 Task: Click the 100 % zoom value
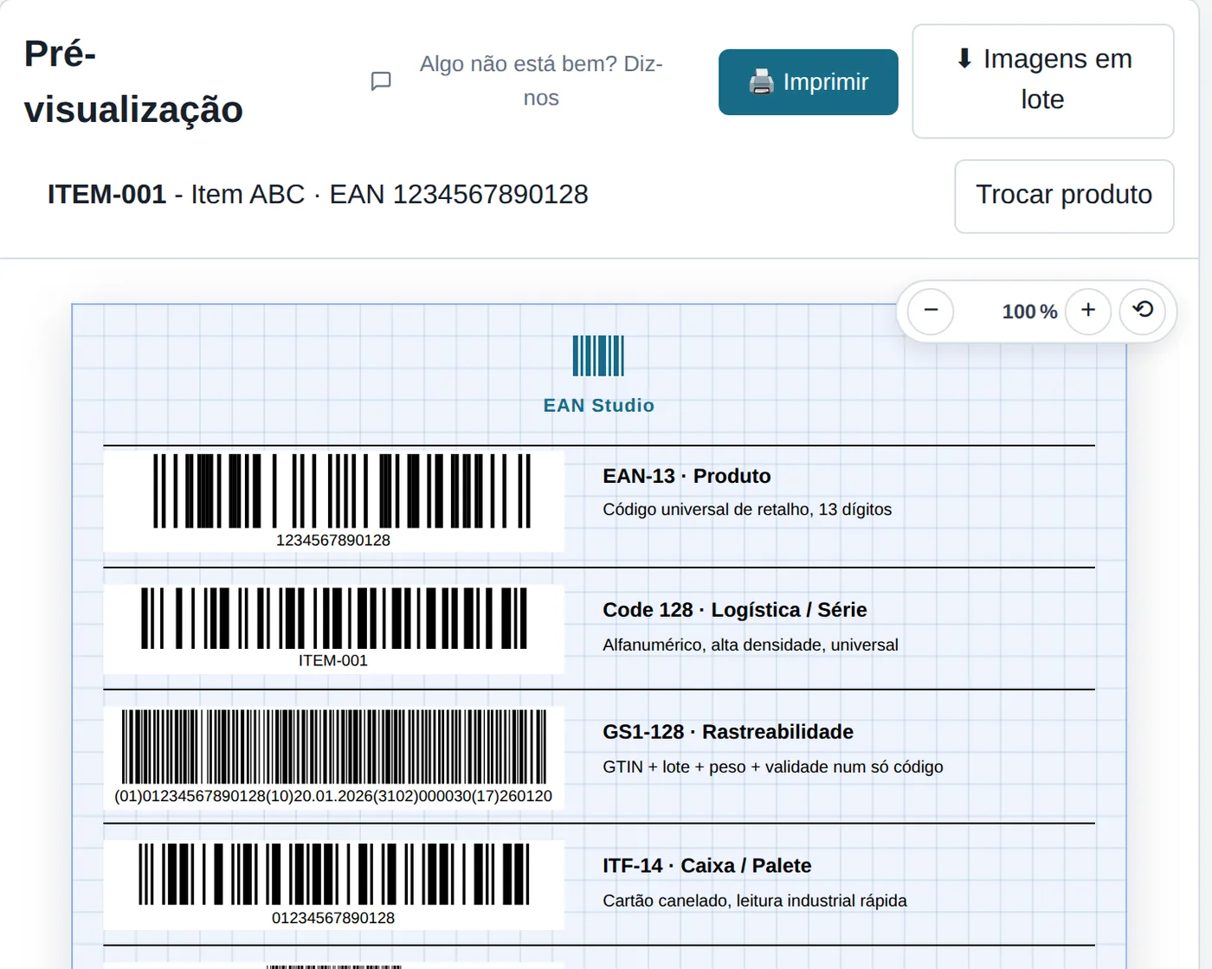pos(1029,311)
